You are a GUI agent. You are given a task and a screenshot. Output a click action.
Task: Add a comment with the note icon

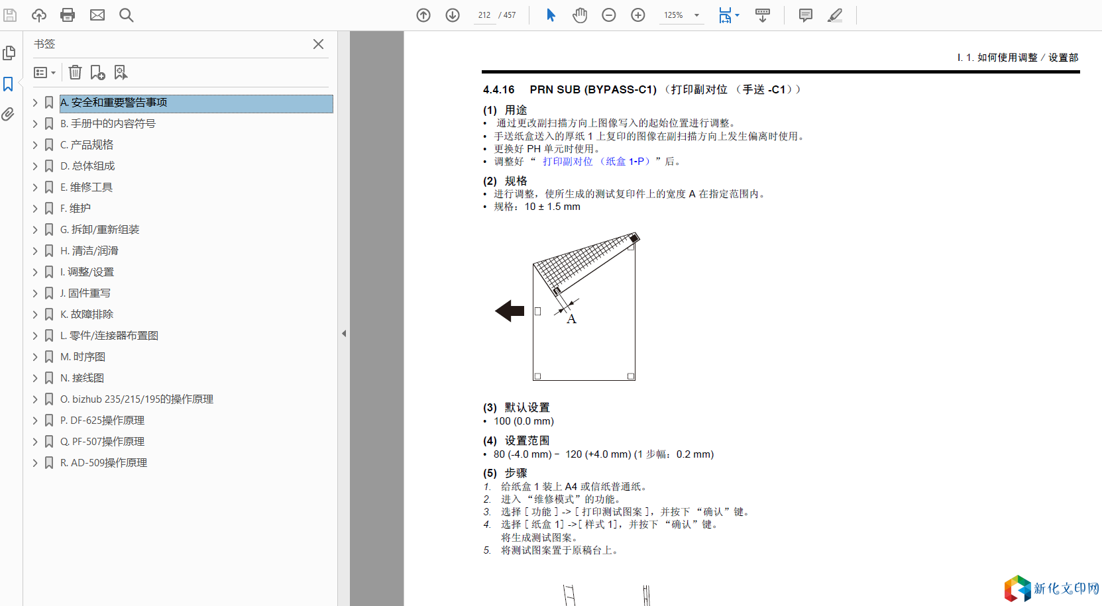point(805,15)
